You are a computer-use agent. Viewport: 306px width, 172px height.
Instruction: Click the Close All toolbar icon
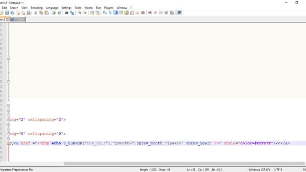(x=23, y=13)
